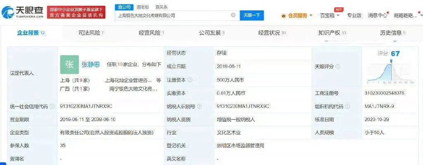423x165 pixels.
Task: Click the 注册资本 value 500万人民币
Action: click(231, 80)
